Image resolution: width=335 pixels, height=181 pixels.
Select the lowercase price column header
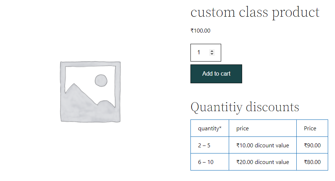(263, 128)
